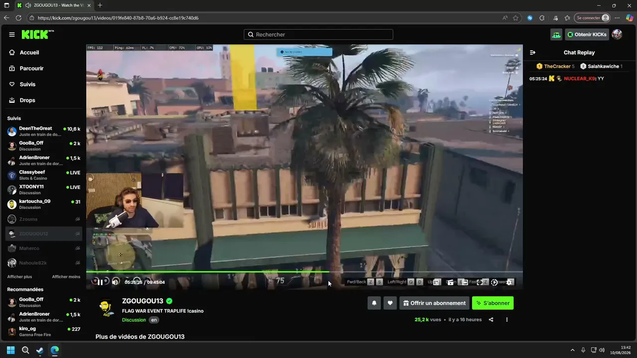Collapse followed list with Afficher moins
Screen dimensions: 637x358
[x=66, y=276]
